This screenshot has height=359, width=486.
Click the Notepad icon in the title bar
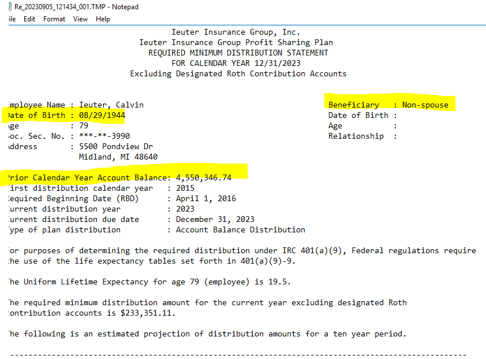(10, 6)
